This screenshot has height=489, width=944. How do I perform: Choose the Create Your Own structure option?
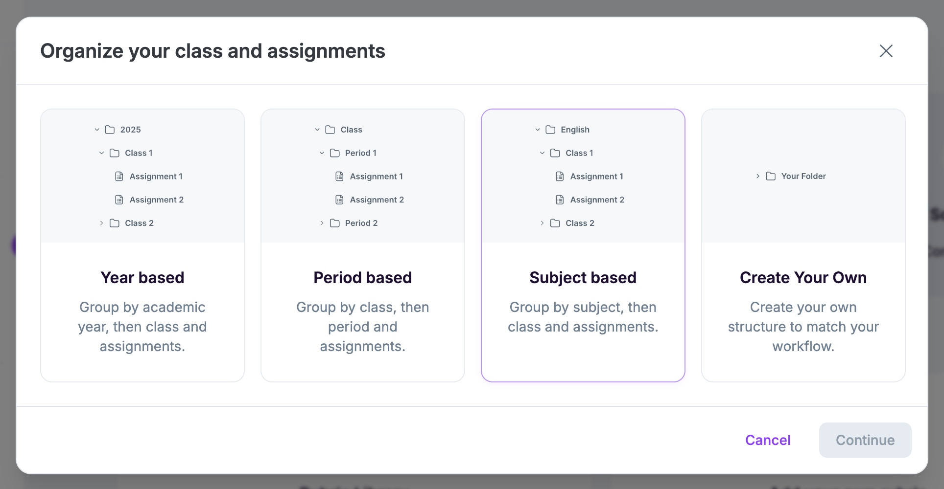tap(803, 277)
